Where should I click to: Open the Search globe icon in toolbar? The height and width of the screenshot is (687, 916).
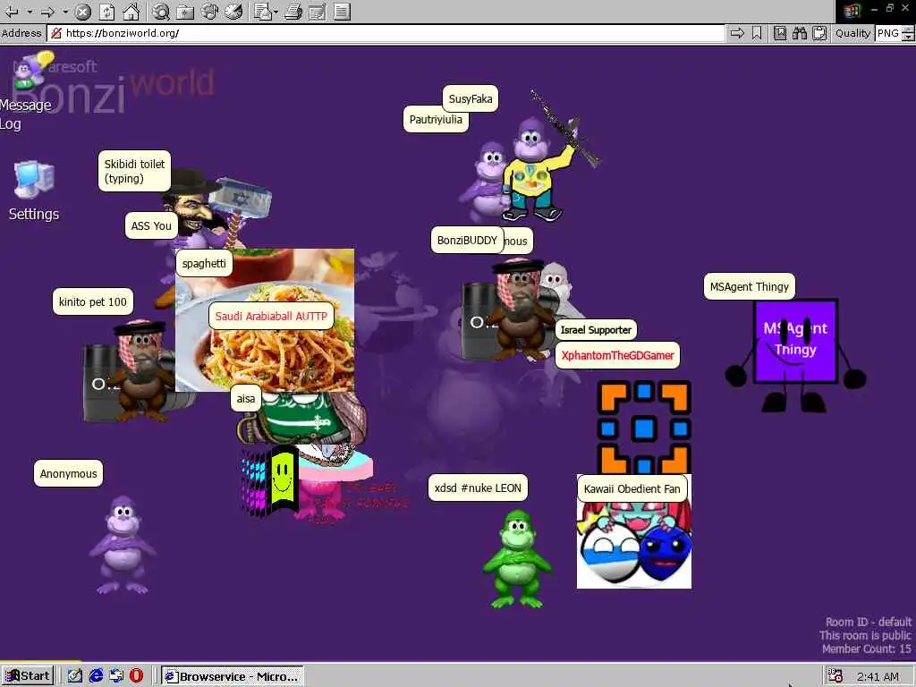point(161,11)
